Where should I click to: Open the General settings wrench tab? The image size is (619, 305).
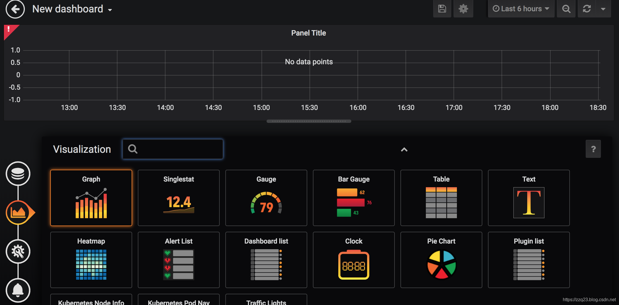click(18, 251)
